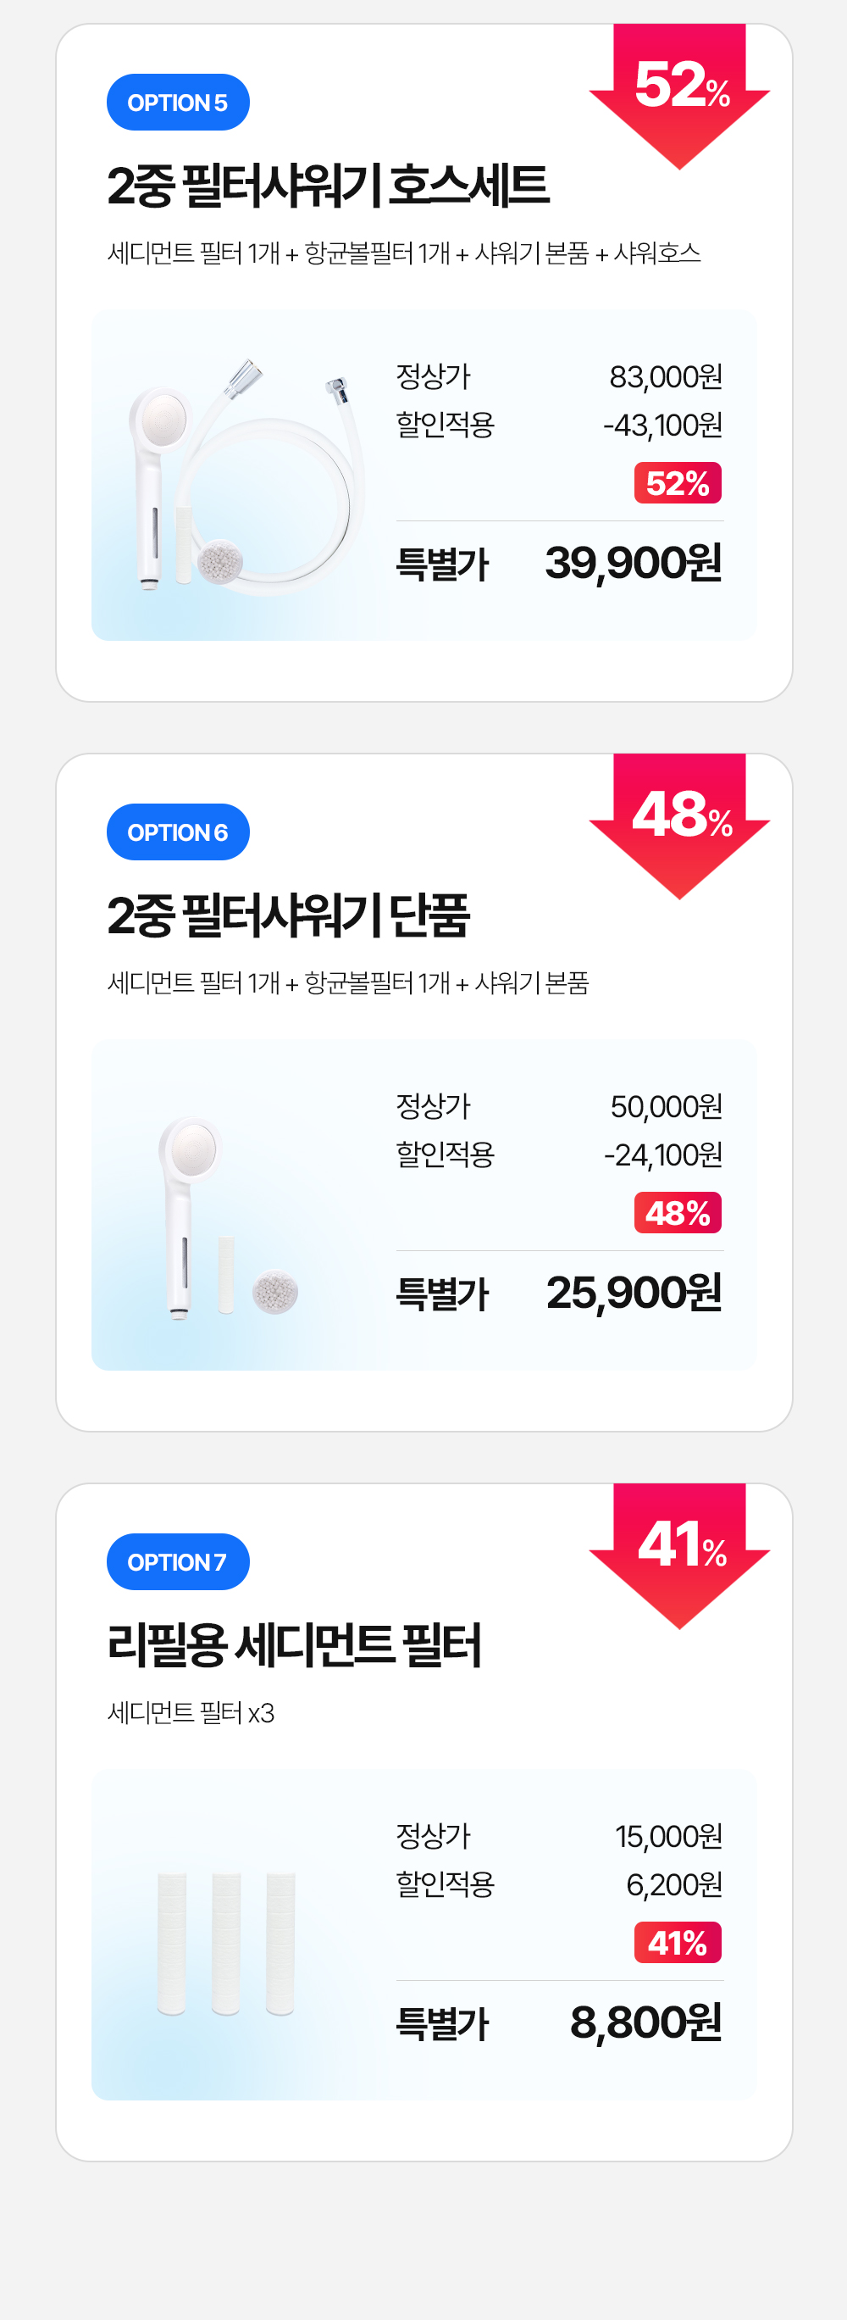Click the OPTION 7 blue badge
The width and height of the screenshot is (847, 2320).
177,1561
